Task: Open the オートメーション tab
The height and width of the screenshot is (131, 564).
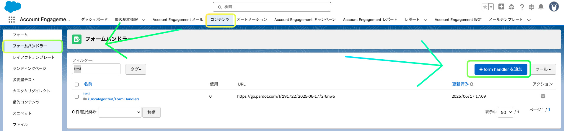Action: 252,19
